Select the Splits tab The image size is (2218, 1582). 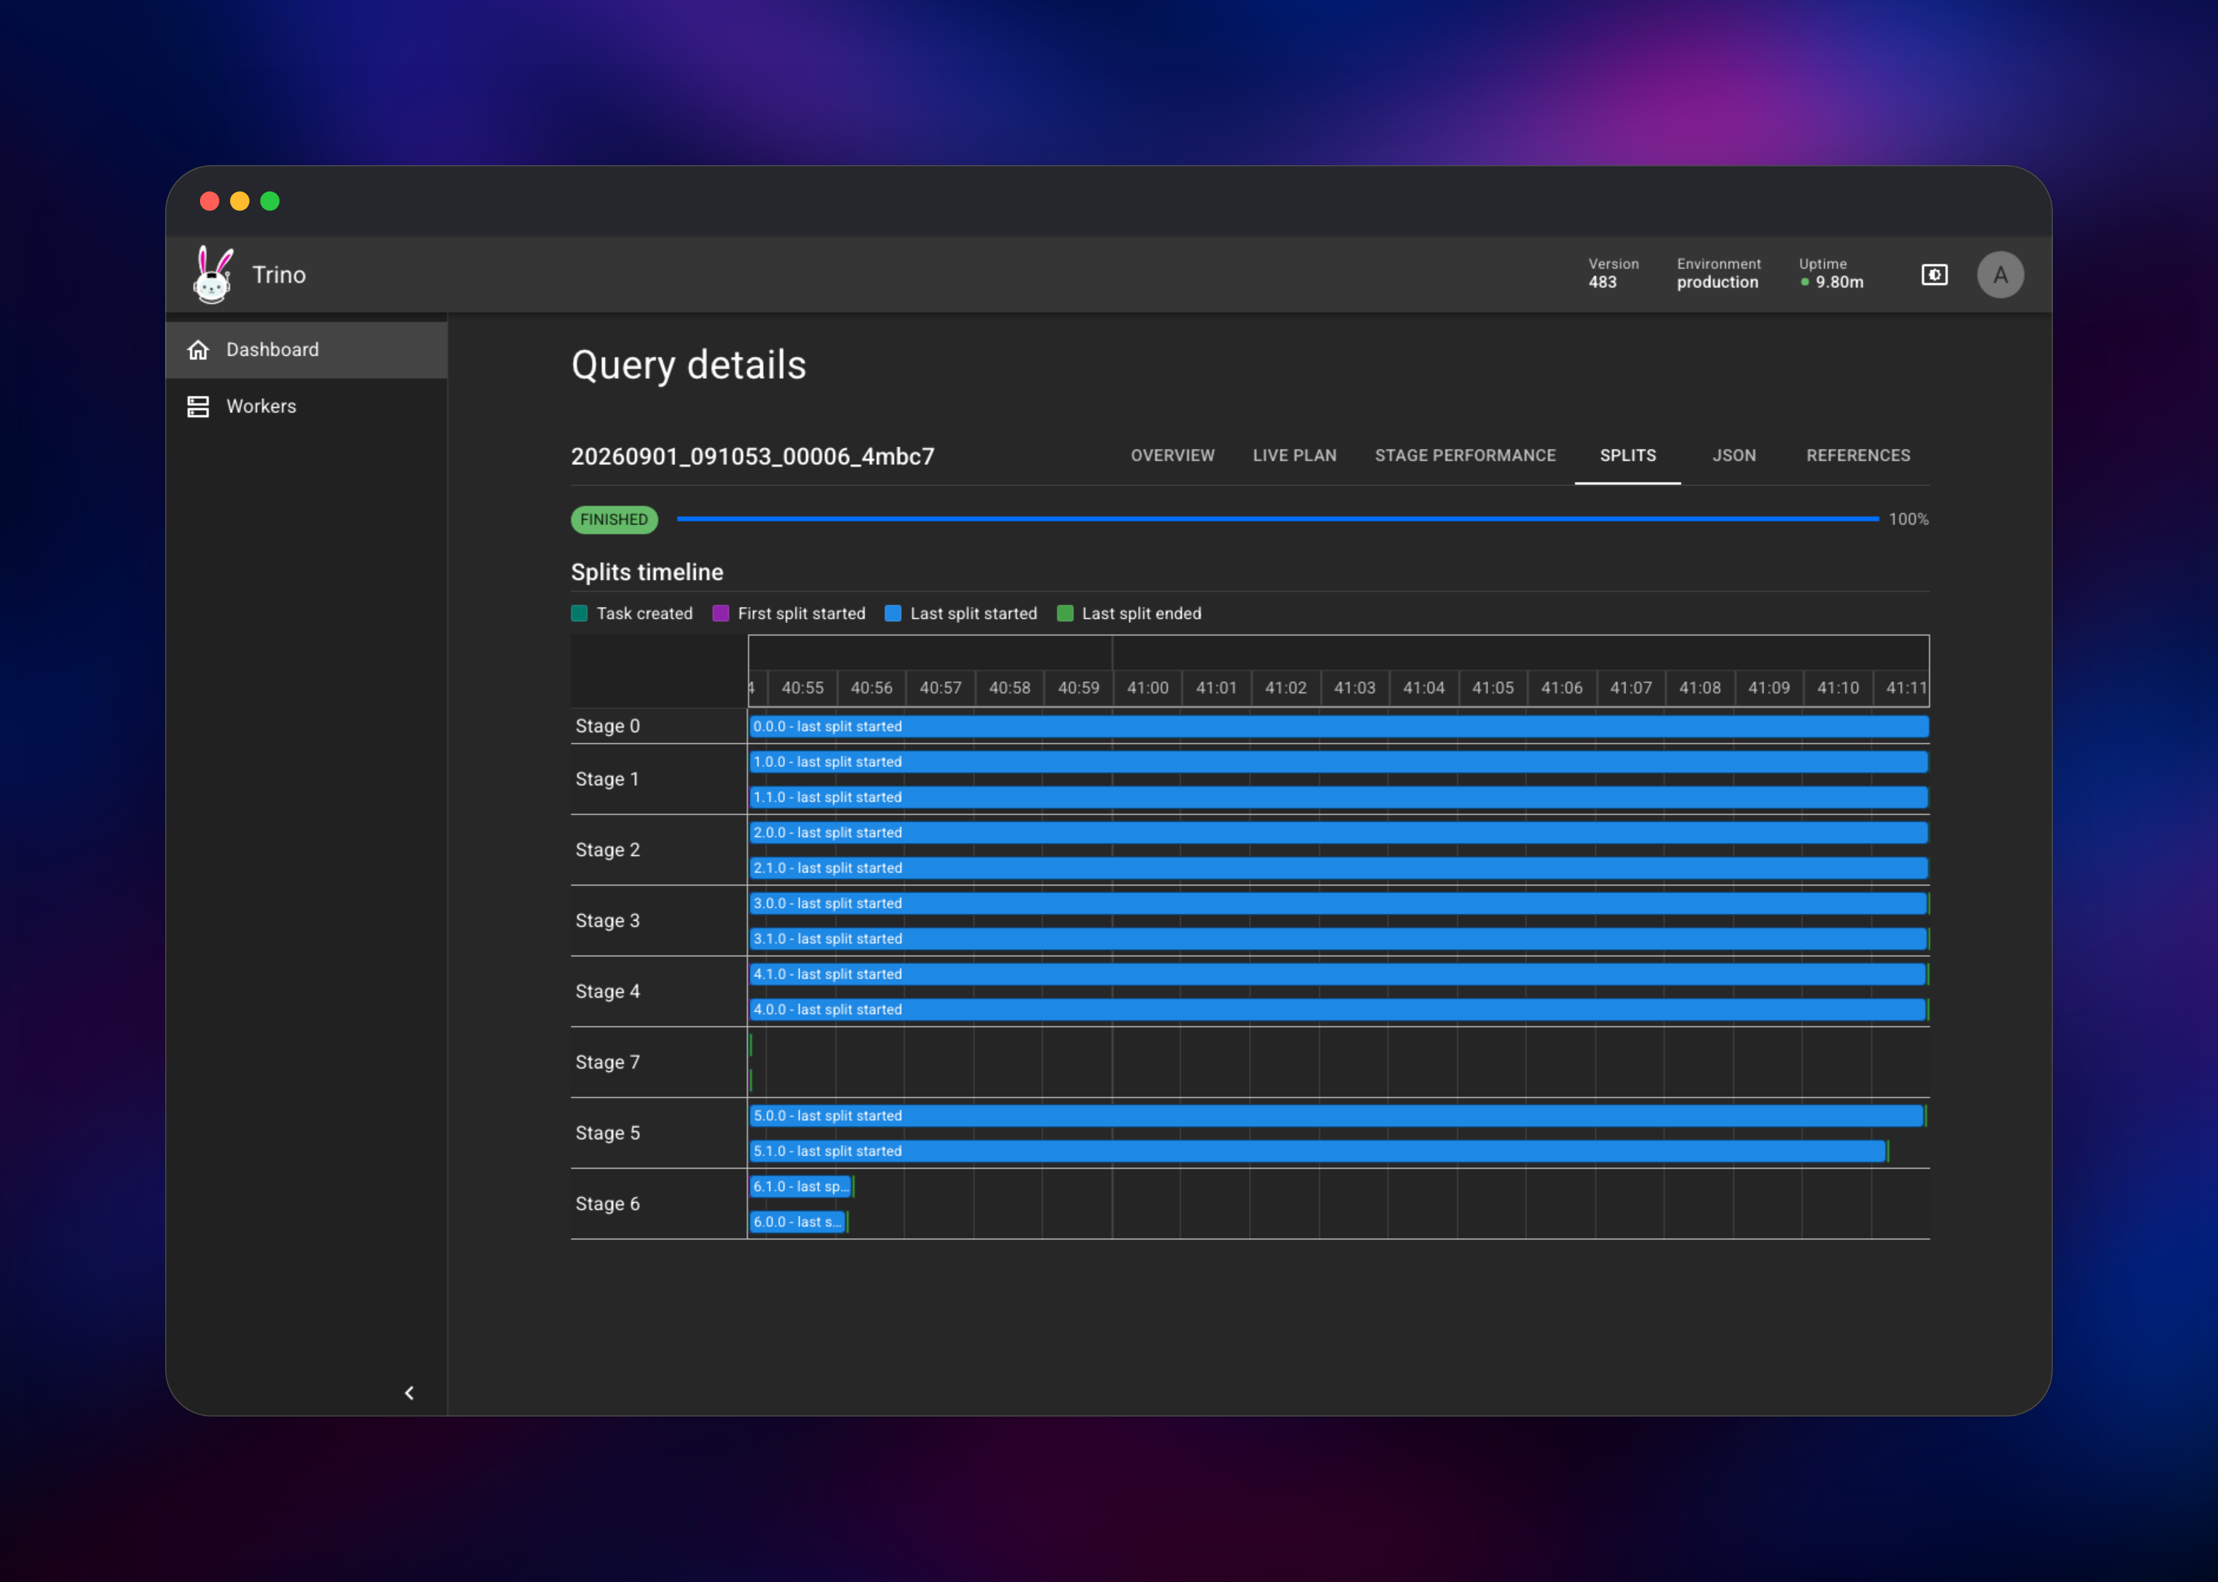tap(1627, 455)
